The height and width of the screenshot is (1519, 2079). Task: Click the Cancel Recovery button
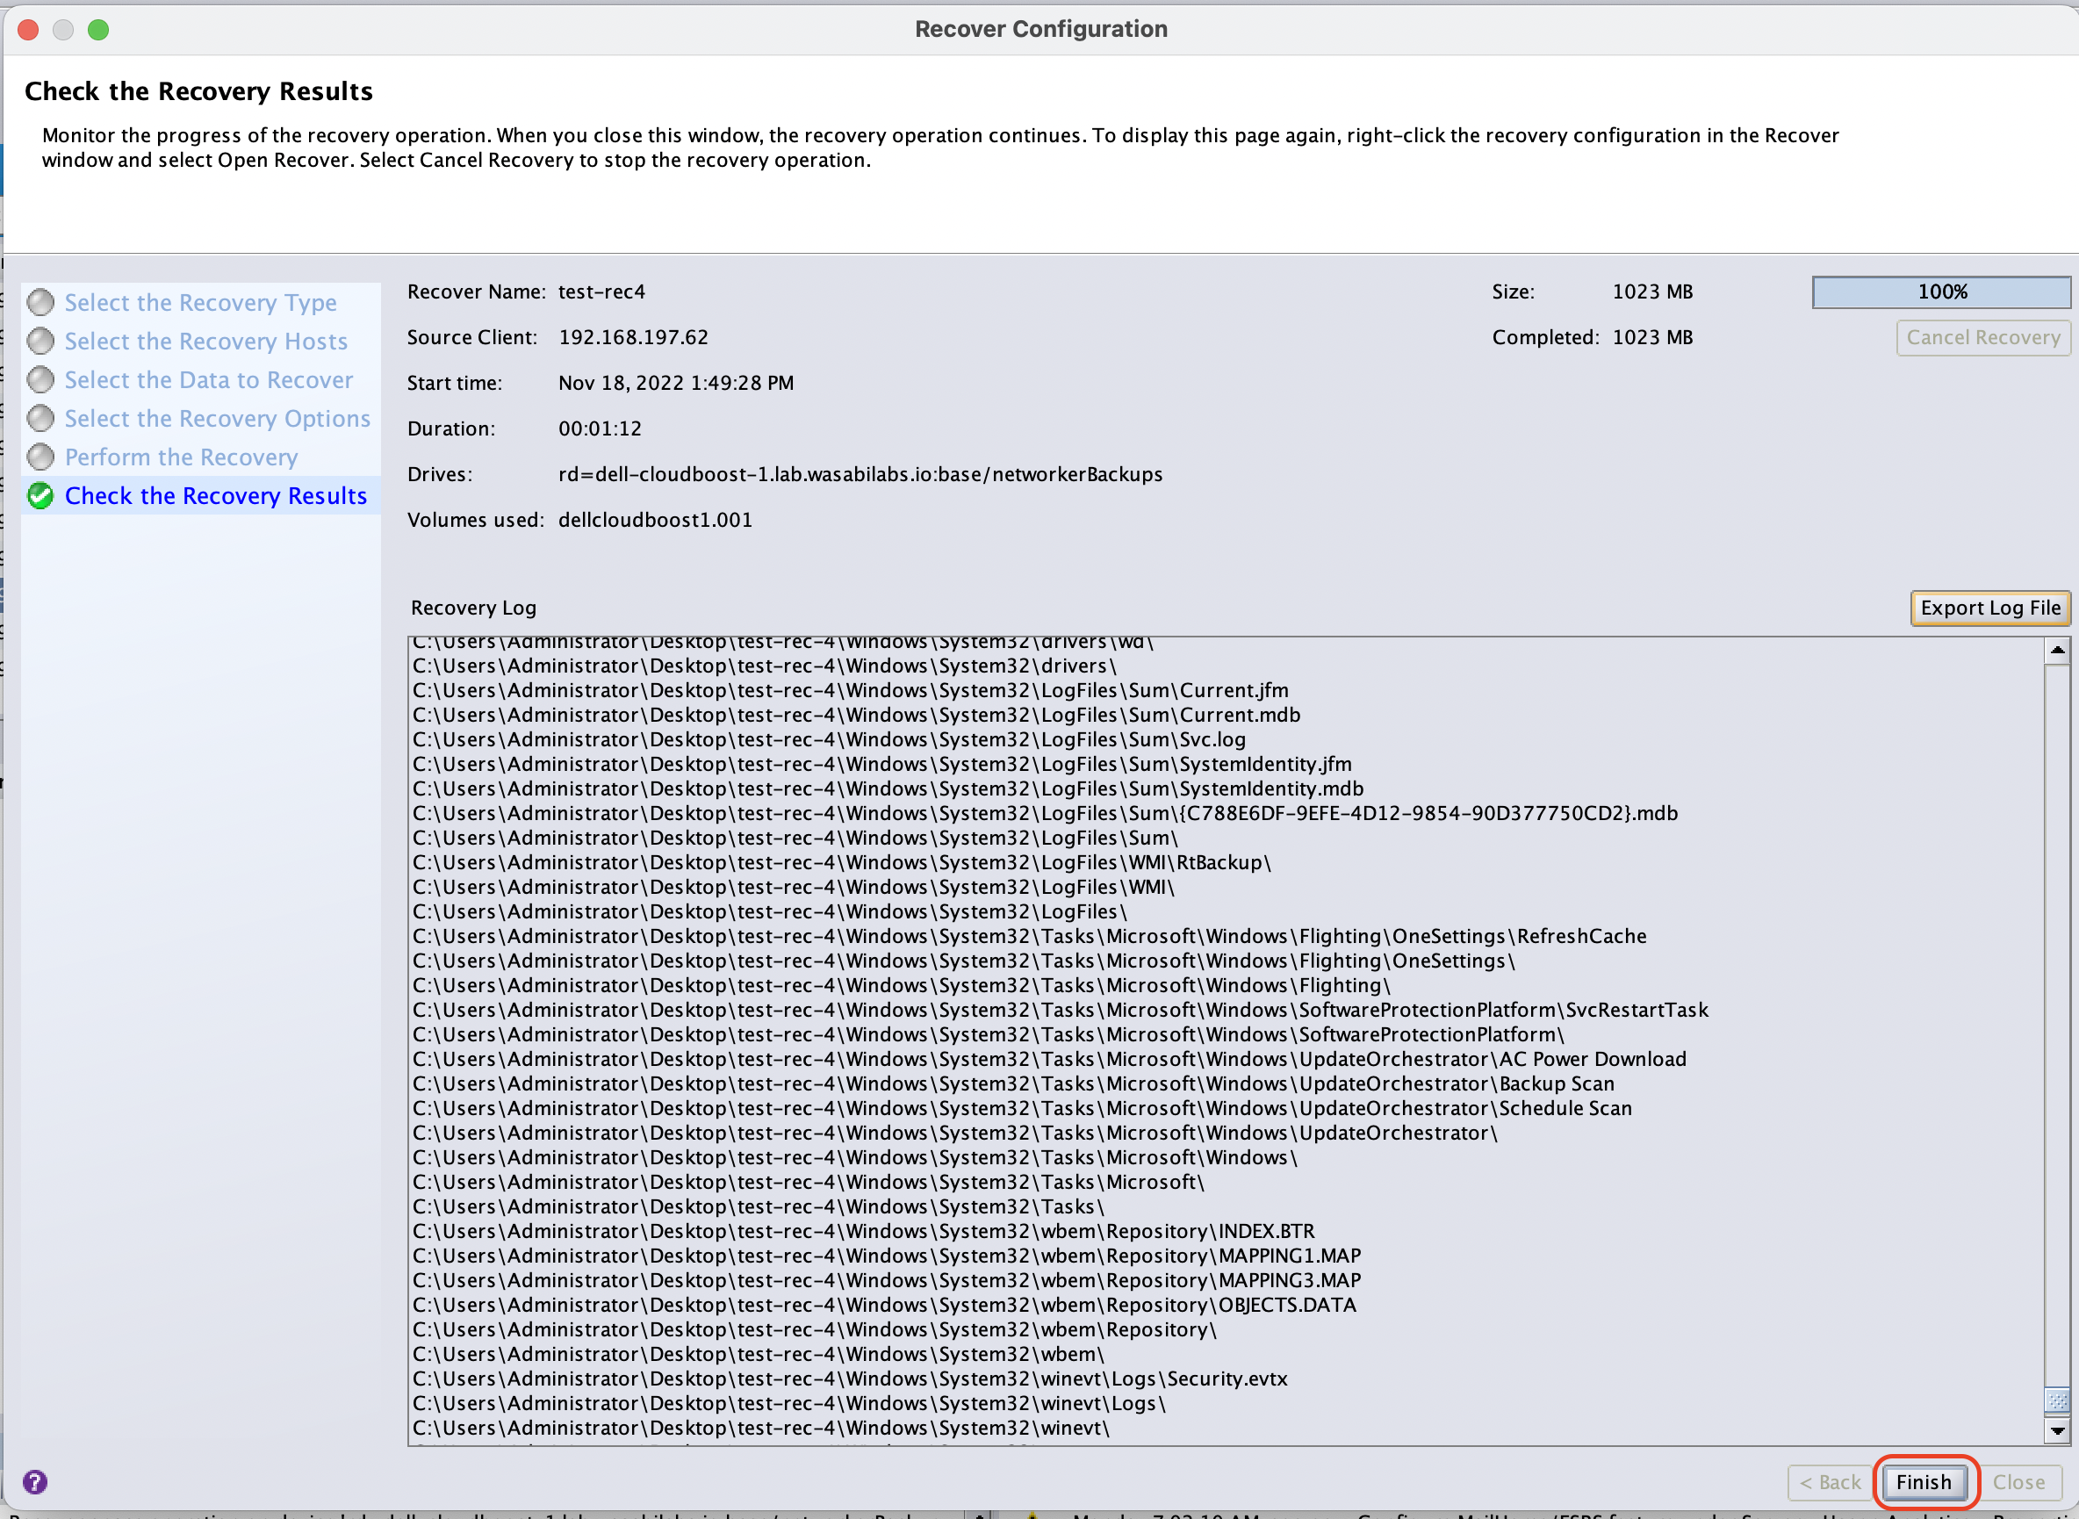(x=1983, y=337)
